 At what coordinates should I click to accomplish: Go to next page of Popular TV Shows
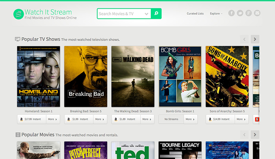(255, 39)
